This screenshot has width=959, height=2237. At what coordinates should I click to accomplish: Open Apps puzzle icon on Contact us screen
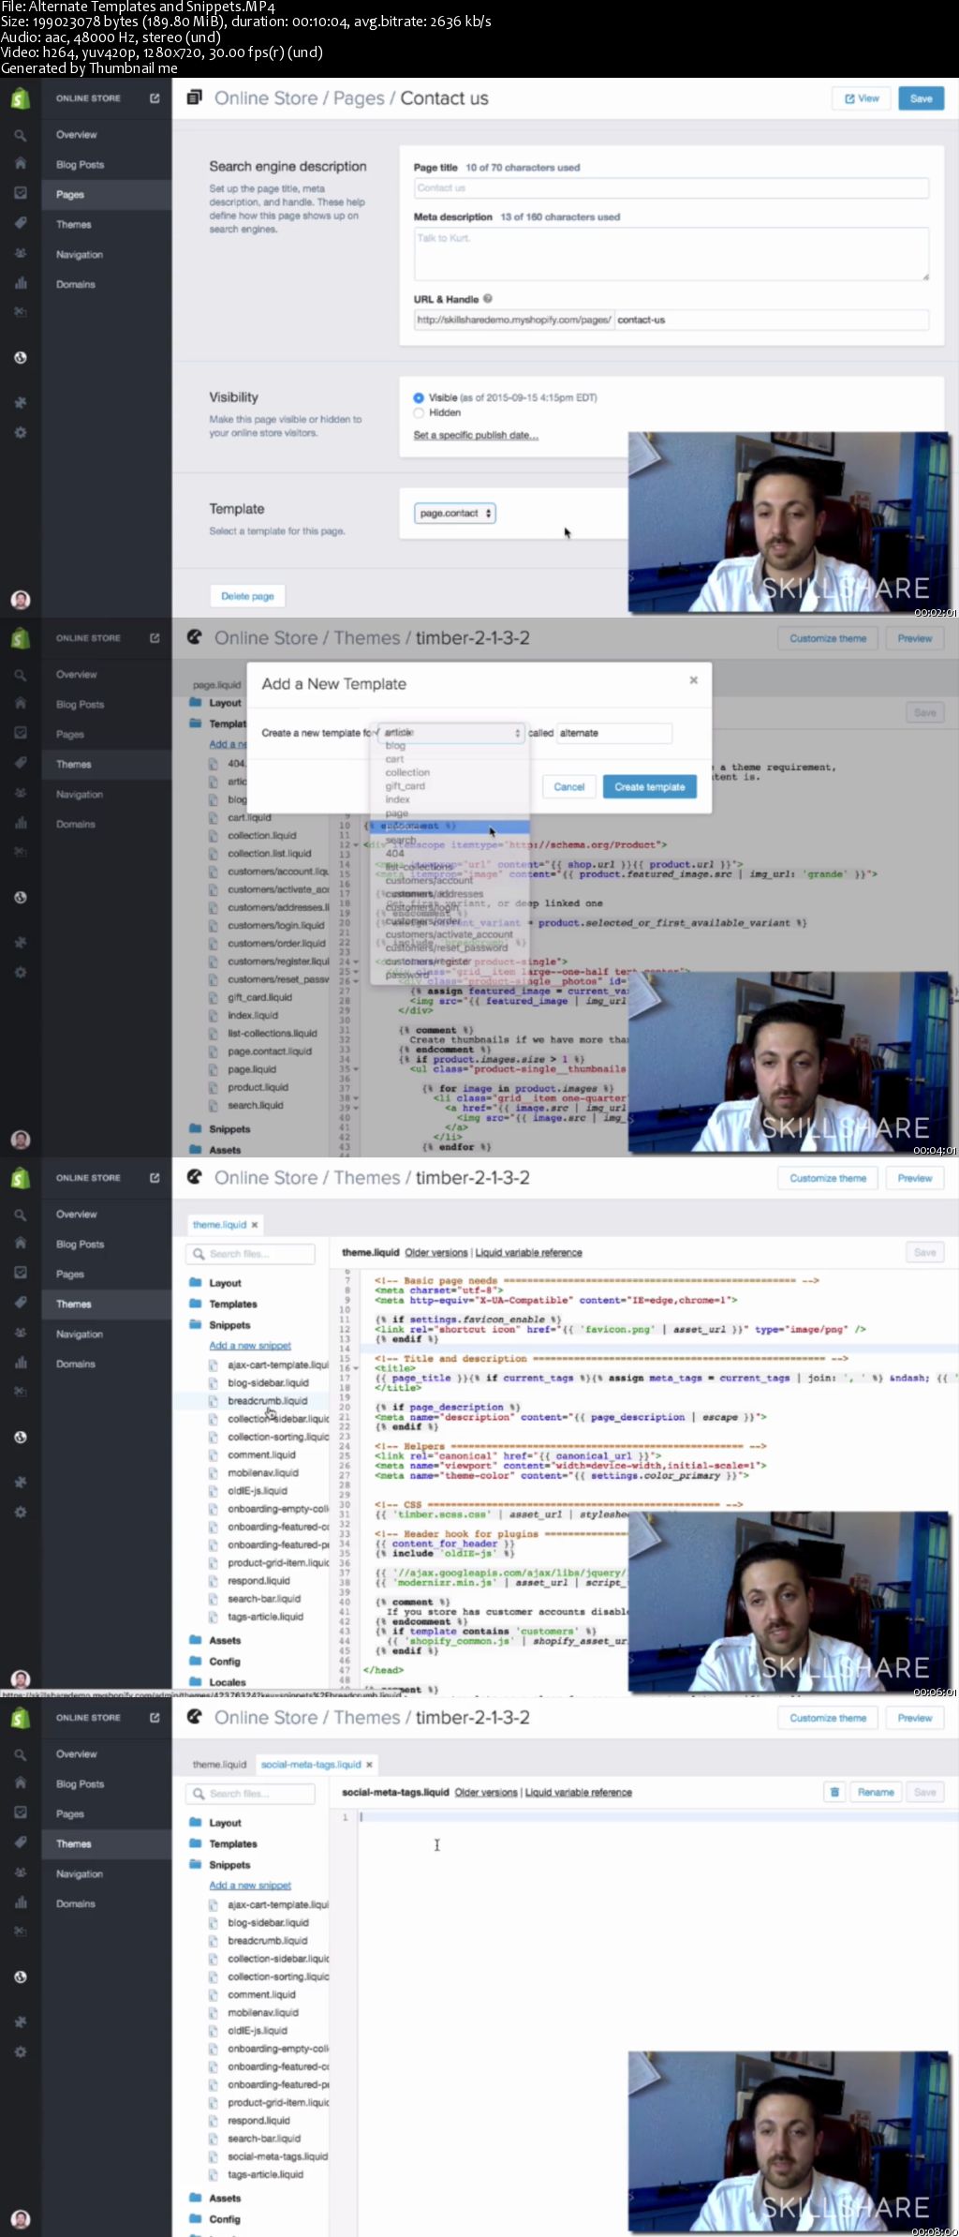click(x=20, y=403)
